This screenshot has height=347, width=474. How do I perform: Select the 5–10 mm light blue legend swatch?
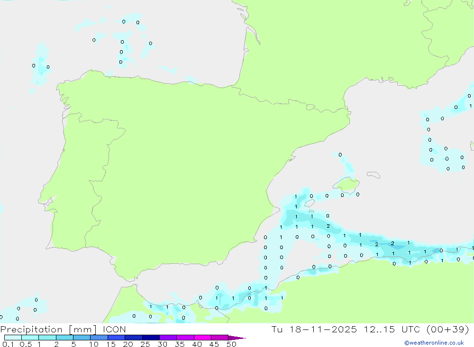(82, 338)
